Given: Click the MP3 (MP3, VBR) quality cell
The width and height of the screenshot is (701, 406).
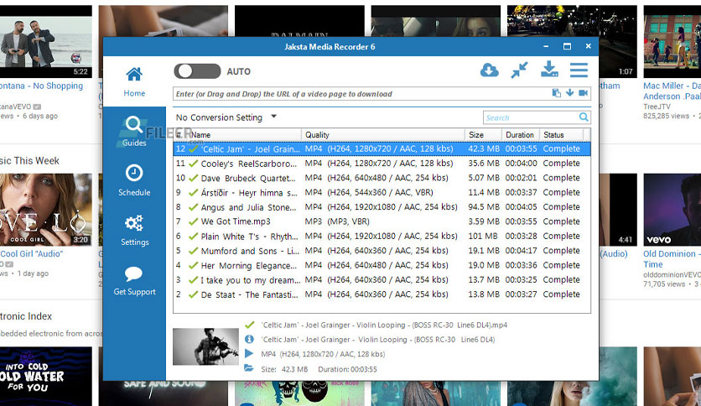Looking at the screenshot, I should pyautogui.click(x=337, y=221).
